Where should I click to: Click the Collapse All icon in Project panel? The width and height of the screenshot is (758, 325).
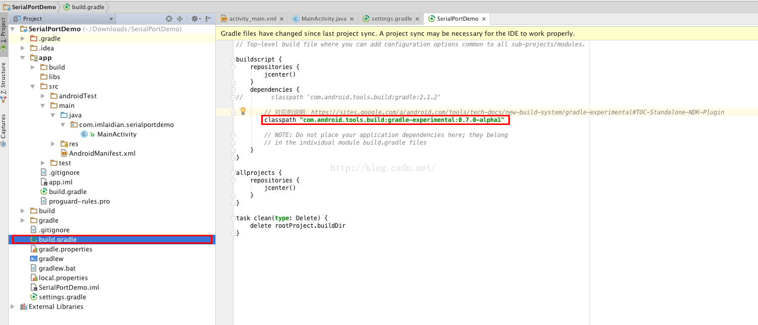pos(180,19)
